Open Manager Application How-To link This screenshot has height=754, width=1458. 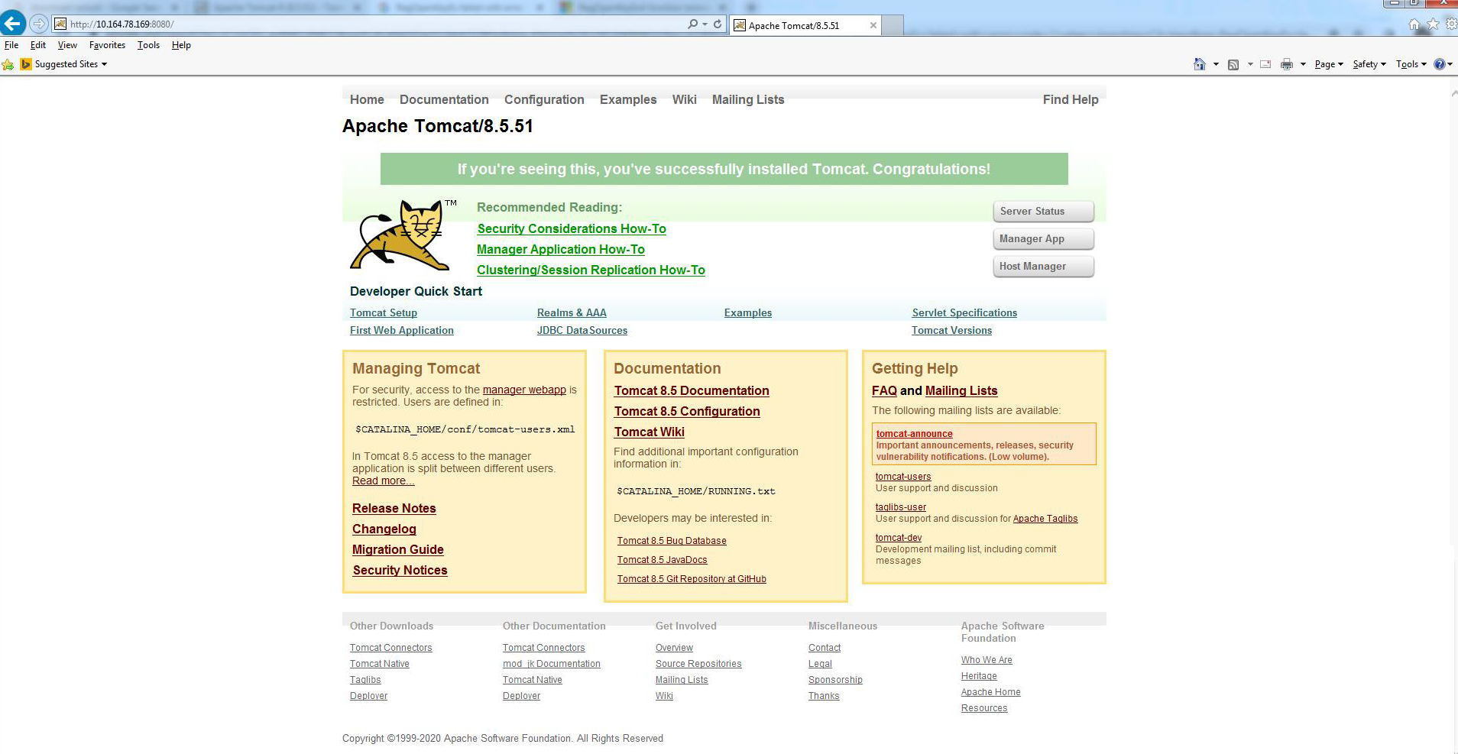pos(561,249)
